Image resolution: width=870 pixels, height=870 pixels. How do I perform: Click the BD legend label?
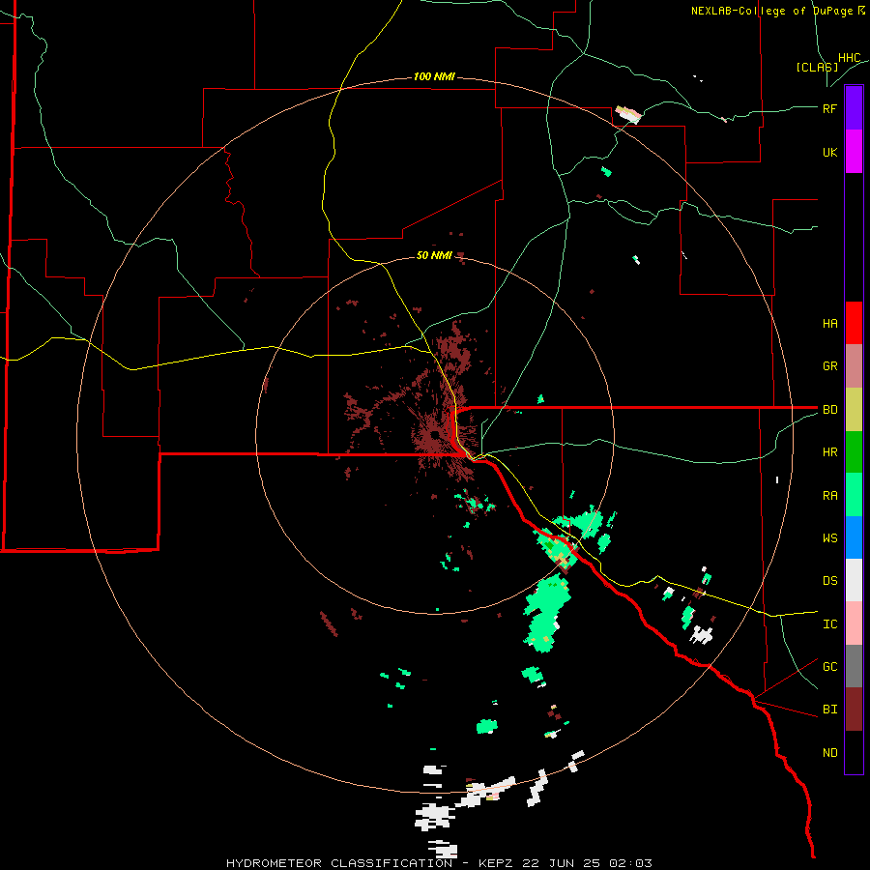[830, 410]
